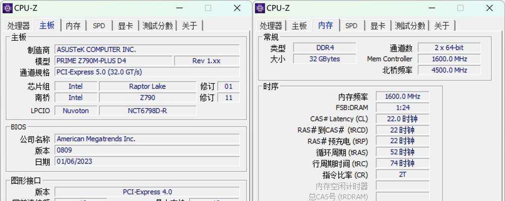Image resolution: width=505 pixels, height=201 pixels.
Task: Click the Rev 1.xx field
Action: (207, 61)
